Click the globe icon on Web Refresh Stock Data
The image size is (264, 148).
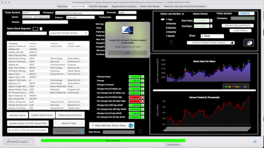(131, 125)
